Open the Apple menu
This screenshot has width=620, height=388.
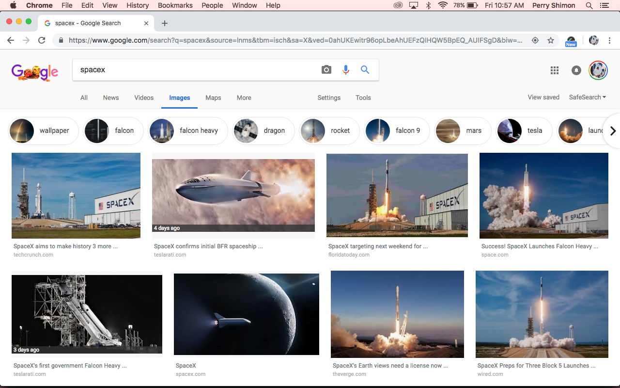13,5
